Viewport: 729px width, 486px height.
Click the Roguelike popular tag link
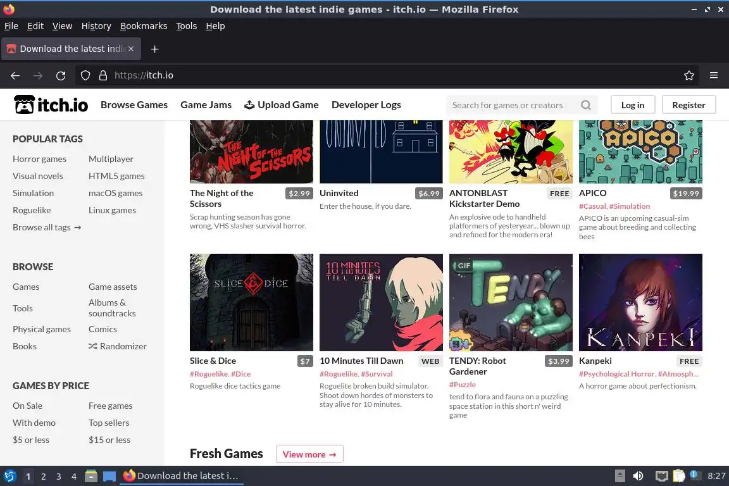pyautogui.click(x=32, y=210)
